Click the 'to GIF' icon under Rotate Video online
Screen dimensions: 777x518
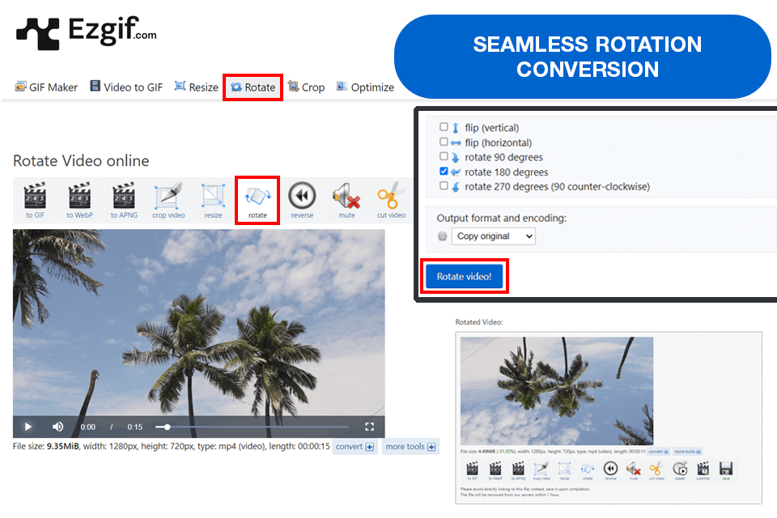tap(35, 200)
